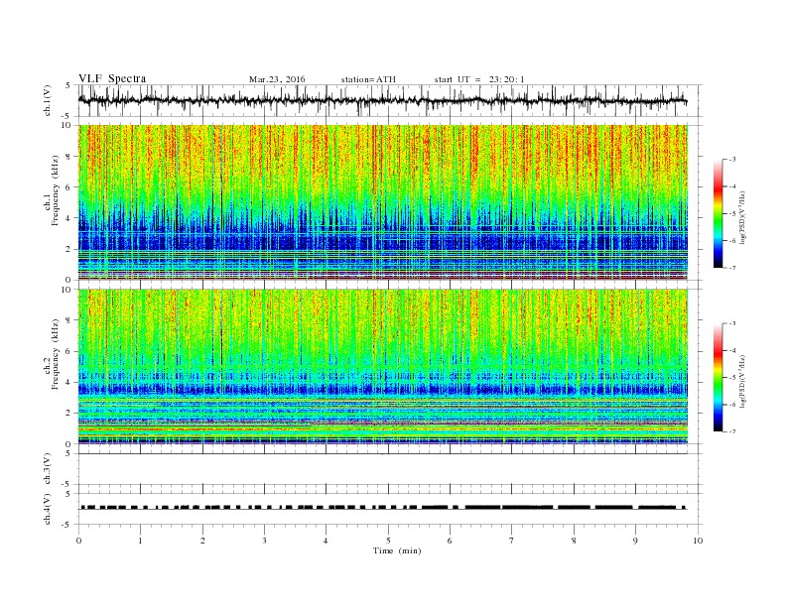Viewport: 786px width, 607px height.
Task: Click the "2" kHz tick of ch.2 spectrogram
Action: point(69,414)
